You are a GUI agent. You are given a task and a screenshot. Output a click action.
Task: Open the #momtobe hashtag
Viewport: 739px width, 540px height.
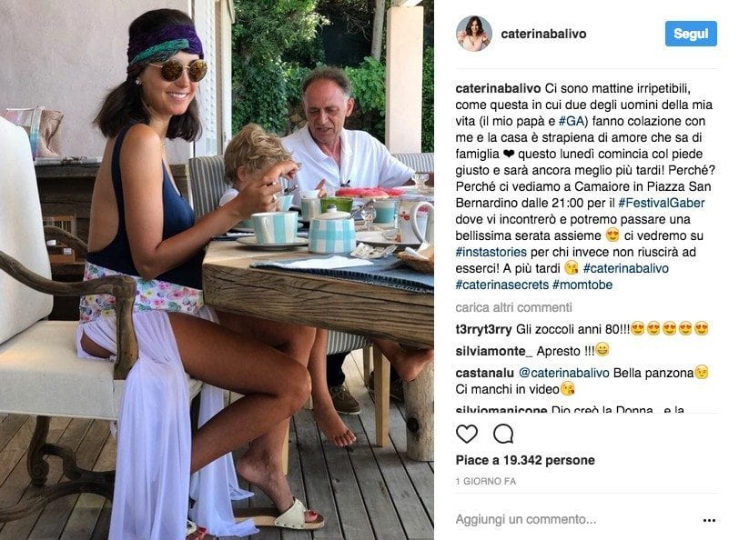[x=582, y=285]
